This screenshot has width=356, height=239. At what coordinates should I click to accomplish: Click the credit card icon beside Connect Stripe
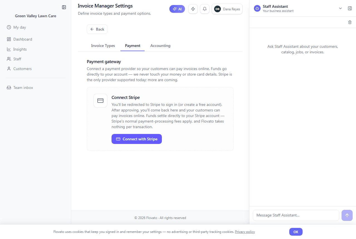[x=100, y=101]
